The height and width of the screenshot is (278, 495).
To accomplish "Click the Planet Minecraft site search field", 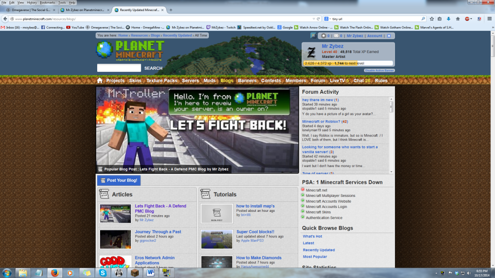I will pos(119,68).
